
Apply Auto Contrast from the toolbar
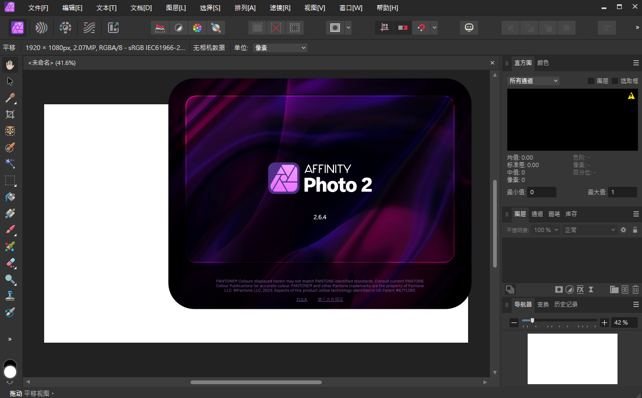[x=178, y=28]
